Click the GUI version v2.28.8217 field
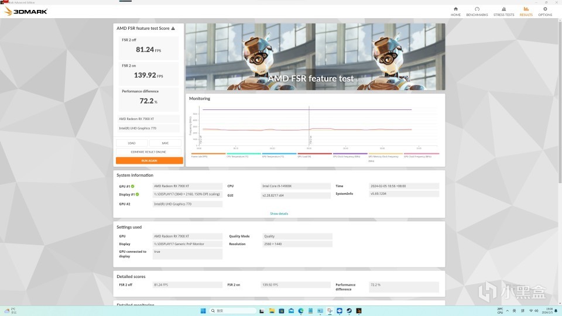 (296, 195)
